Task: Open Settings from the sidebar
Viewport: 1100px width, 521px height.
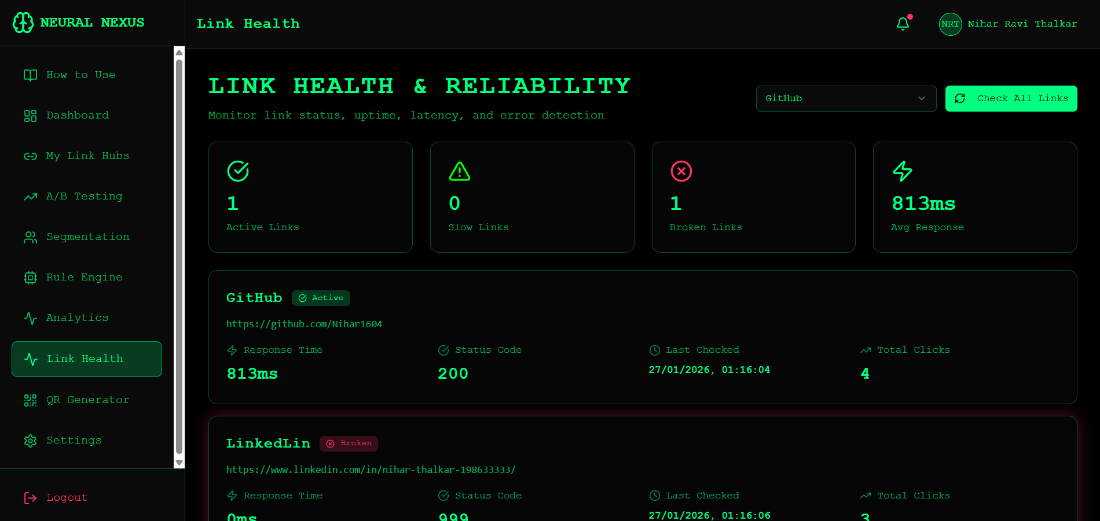Action: click(87, 441)
